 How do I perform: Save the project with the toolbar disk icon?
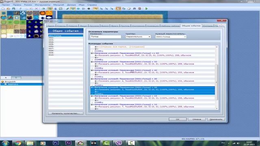13,9
